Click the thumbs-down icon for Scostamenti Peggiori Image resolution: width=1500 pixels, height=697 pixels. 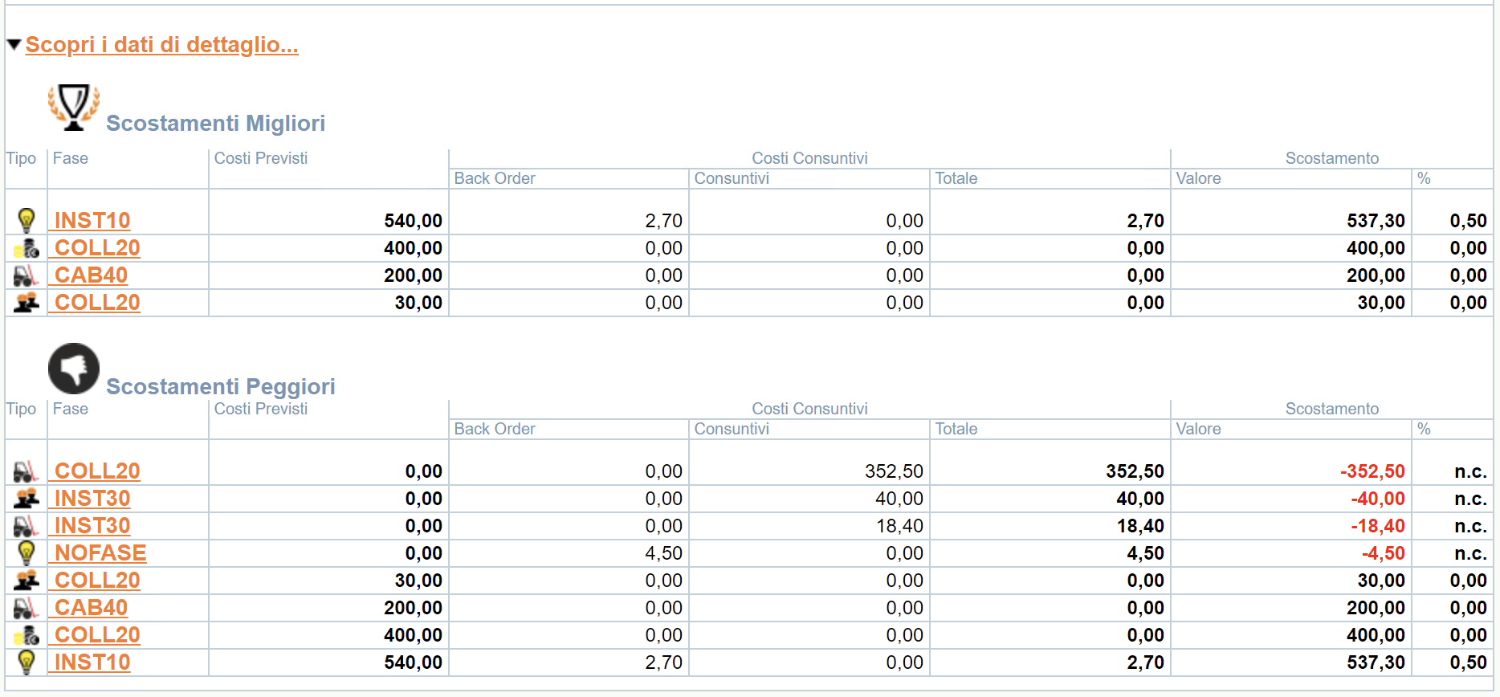74,369
